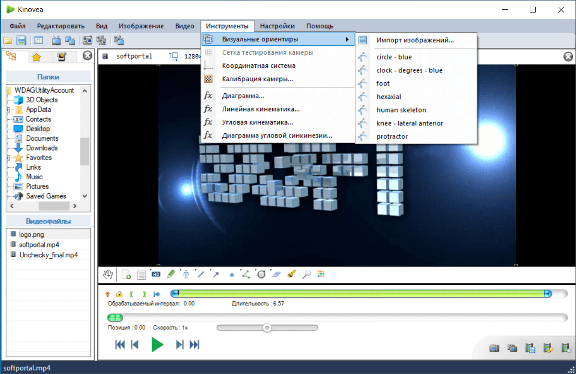
Task: Open the thumbnail explorer grid icon
Action: (38, 40)
